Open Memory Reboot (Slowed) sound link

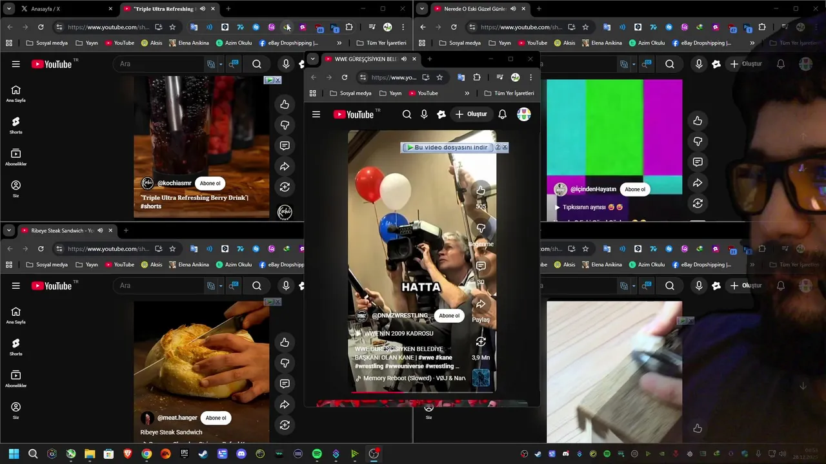(410, 378)
